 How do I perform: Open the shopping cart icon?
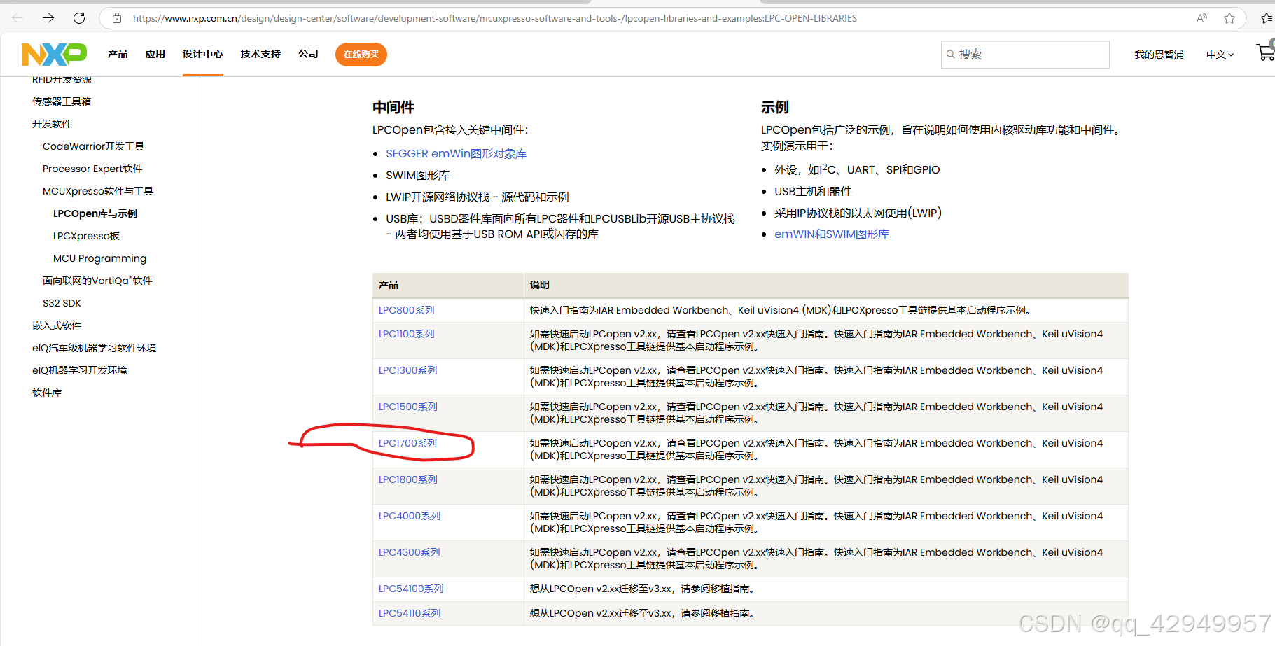pyautogui.click(x=1265, y=52)
